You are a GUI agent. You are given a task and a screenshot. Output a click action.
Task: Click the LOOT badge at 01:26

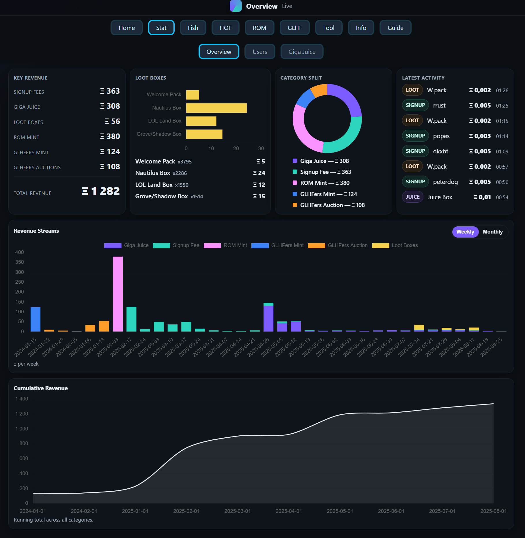[x=412, y=90]
